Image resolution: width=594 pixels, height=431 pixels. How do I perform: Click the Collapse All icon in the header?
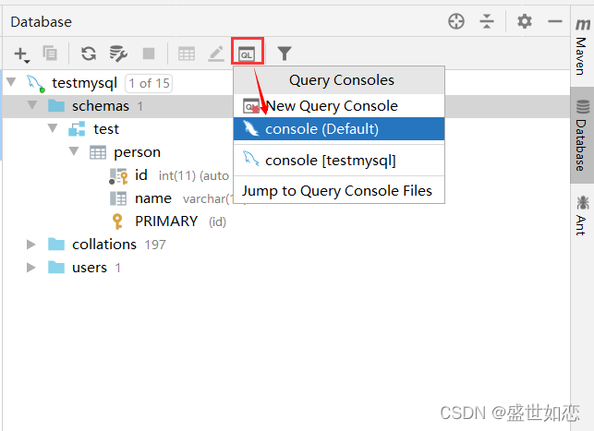coord(487,21)
